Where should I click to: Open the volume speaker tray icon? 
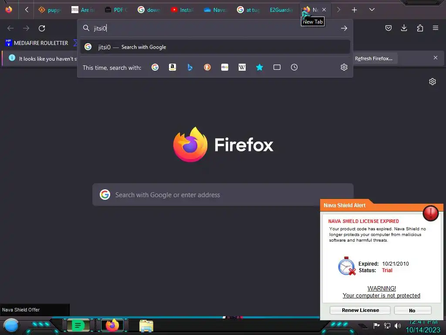click(398, 325)
